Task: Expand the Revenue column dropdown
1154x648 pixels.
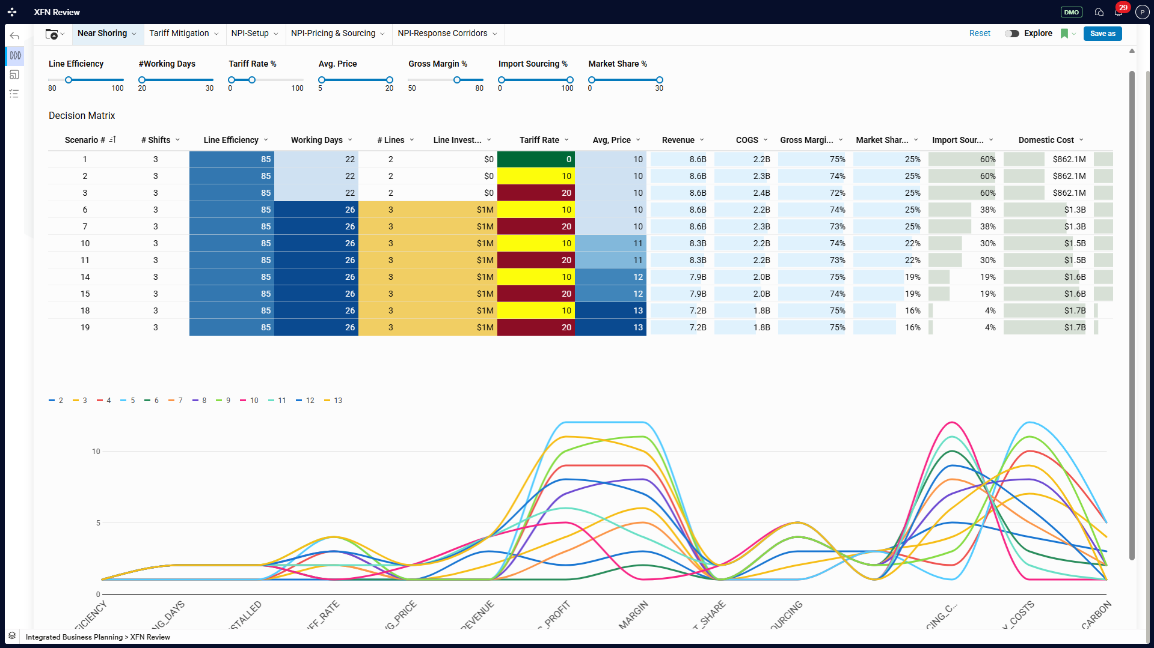Action: (x=702, y=140)
